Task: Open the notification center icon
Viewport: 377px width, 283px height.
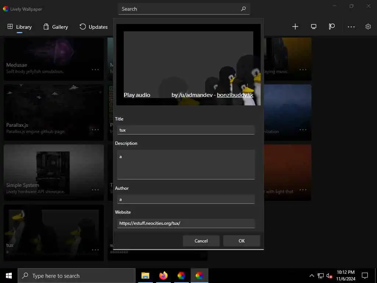Action: click(x=365, y=276)
